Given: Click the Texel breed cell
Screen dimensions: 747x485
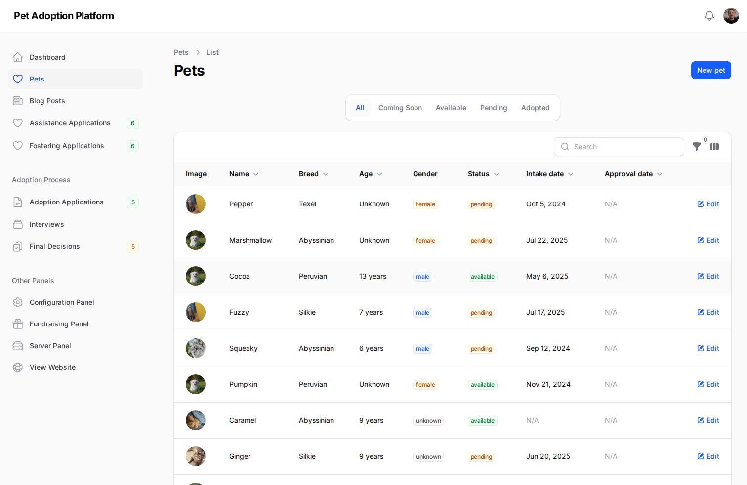Looking at the screenshot, I should 308,204.
